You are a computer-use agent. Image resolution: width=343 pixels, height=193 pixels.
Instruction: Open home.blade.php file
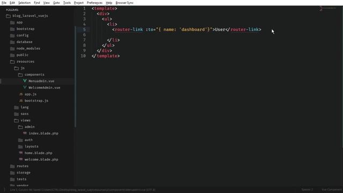tap(38, 153)
